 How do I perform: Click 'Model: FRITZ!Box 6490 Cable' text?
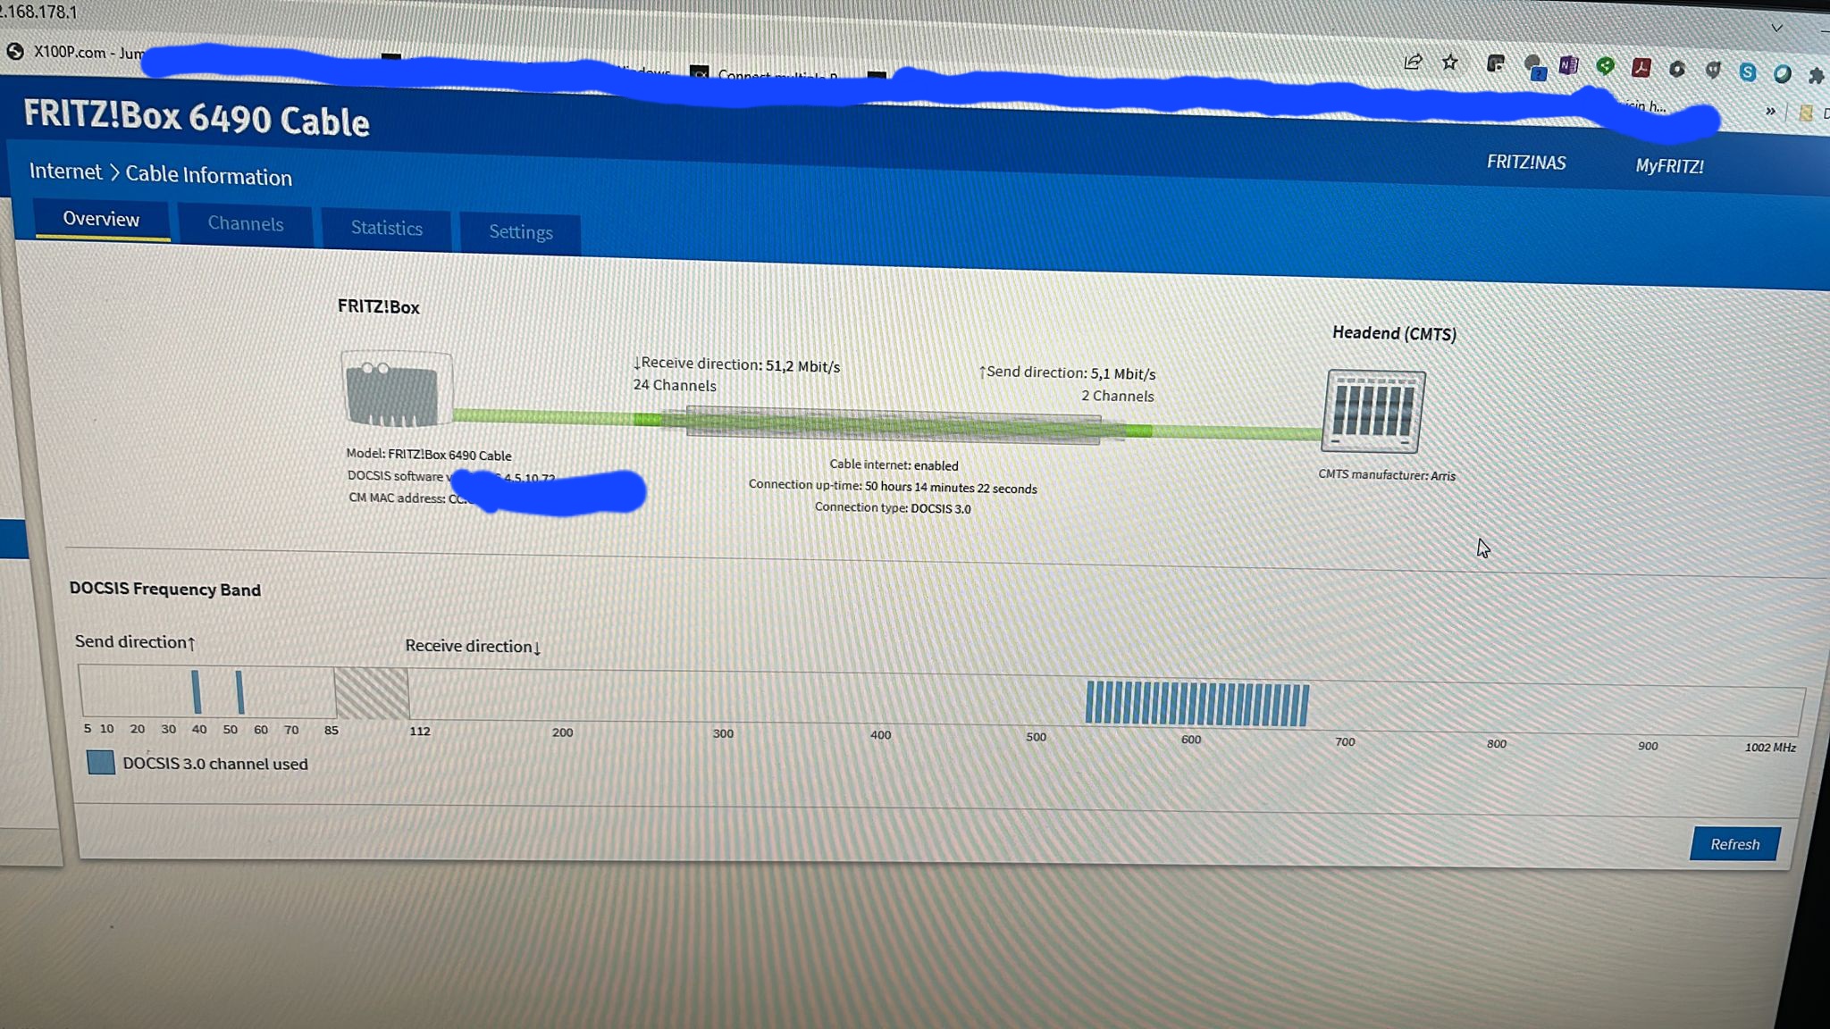[x=429, y=455]
